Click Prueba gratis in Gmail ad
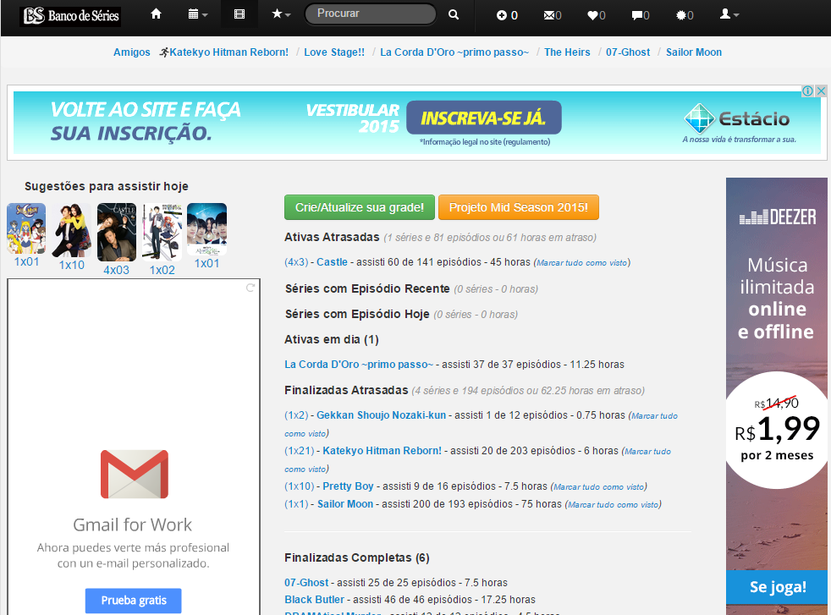 [134, 601]
